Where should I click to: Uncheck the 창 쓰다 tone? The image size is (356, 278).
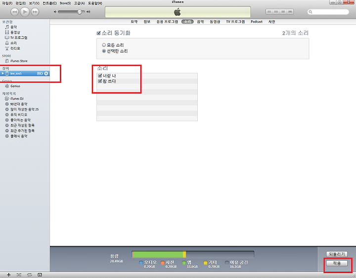point(100,81)
